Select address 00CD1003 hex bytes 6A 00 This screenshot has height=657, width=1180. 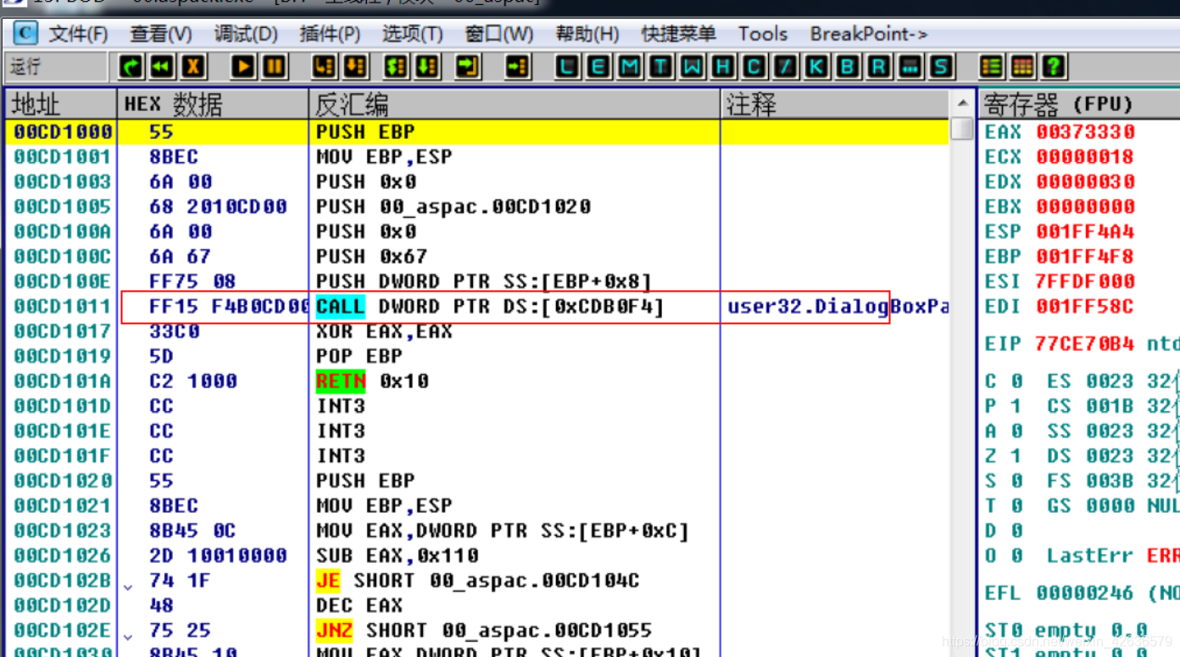[181, 181]
